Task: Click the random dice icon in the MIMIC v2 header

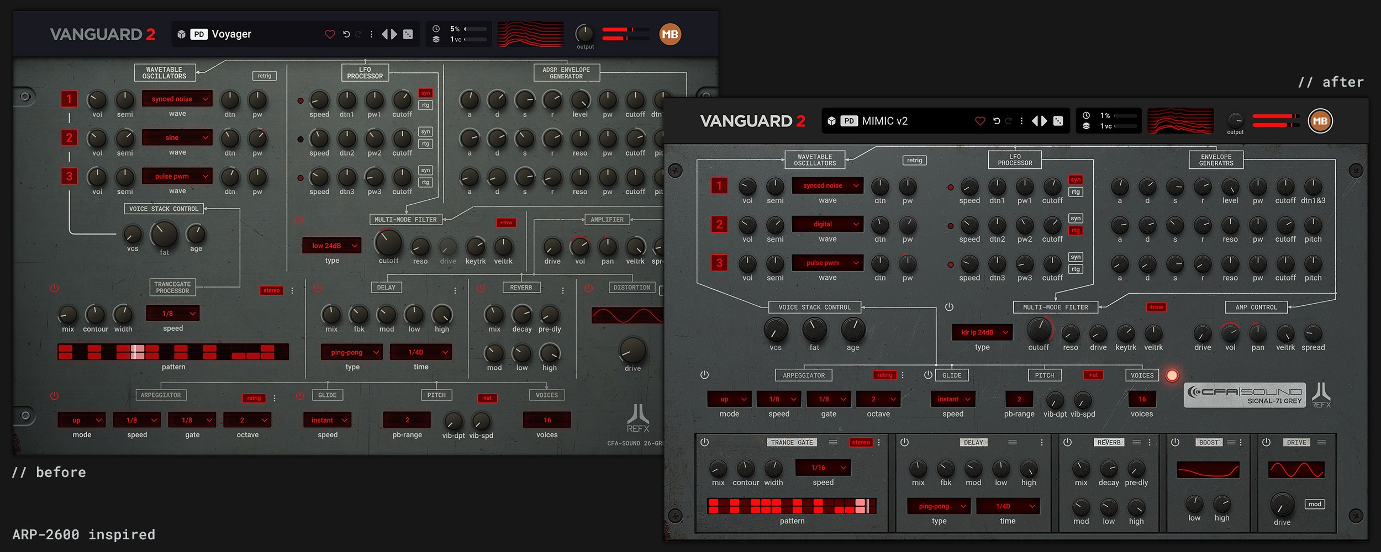Action: [x=1058, y=121]
